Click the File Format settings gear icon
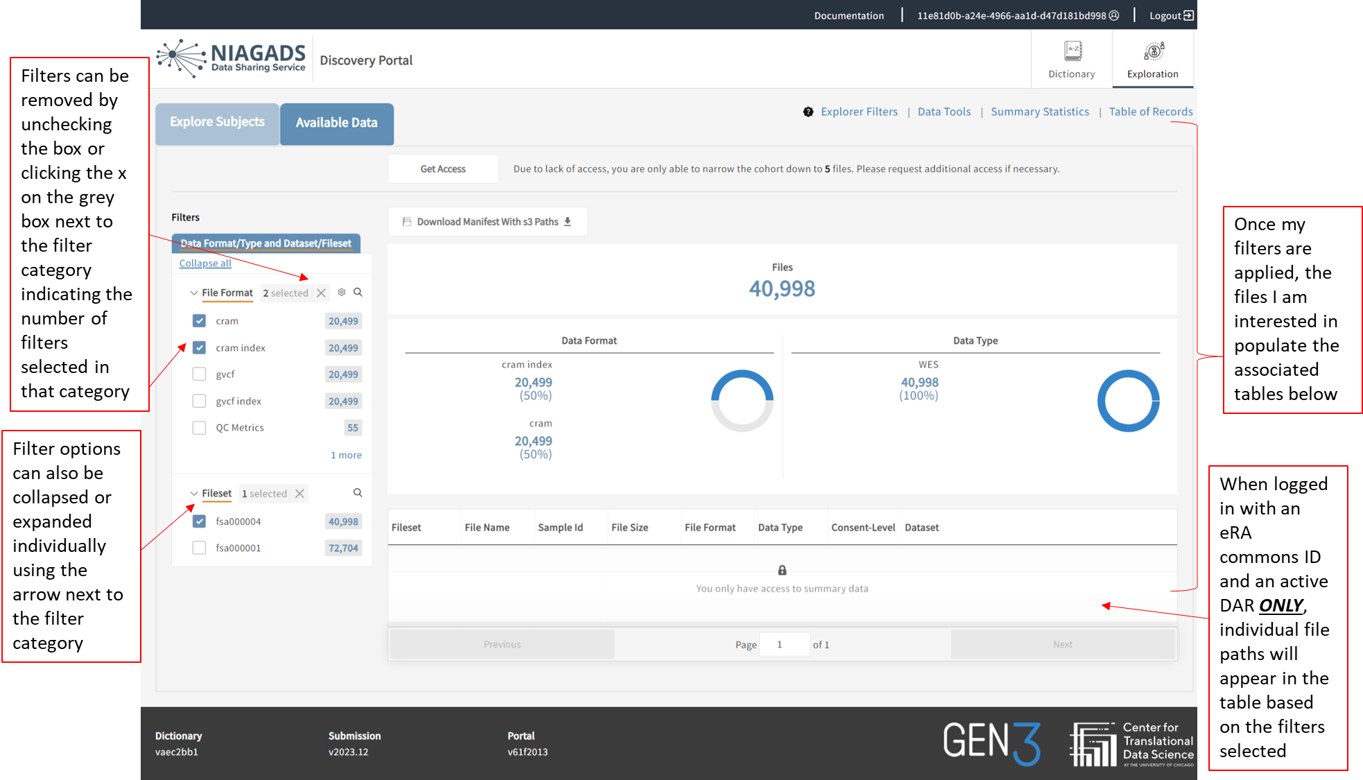 pos(342,293)
